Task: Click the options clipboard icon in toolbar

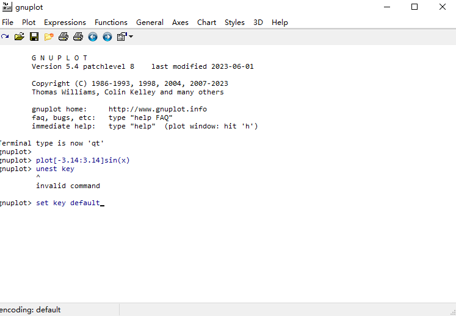Action: tap(122, 37)
